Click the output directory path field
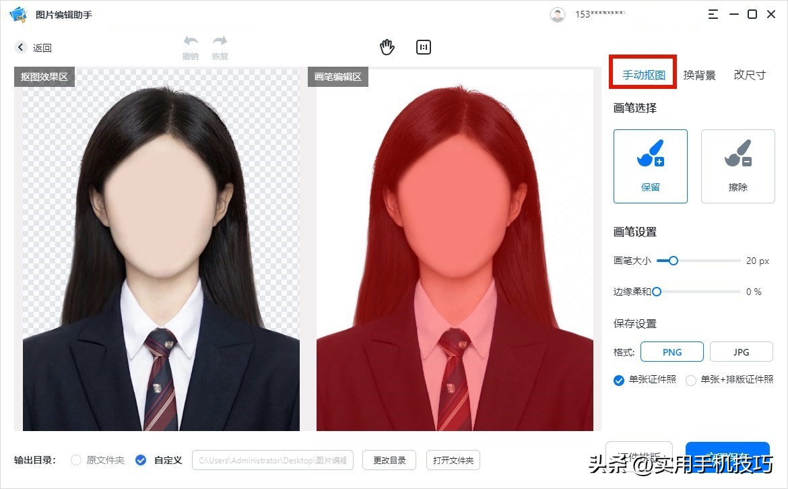The image size is (788, 489). [x=272, y=460]
